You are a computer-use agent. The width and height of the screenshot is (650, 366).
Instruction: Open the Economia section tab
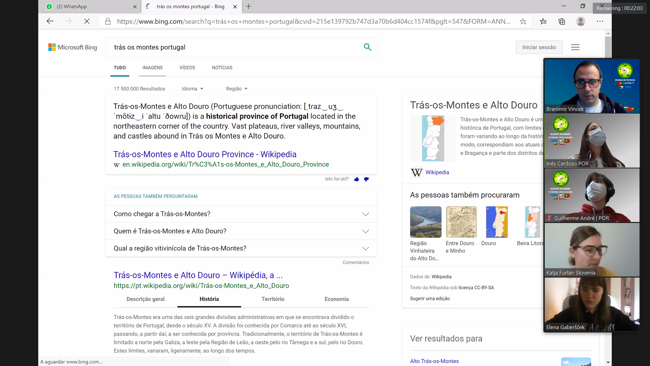coord(337,299)
